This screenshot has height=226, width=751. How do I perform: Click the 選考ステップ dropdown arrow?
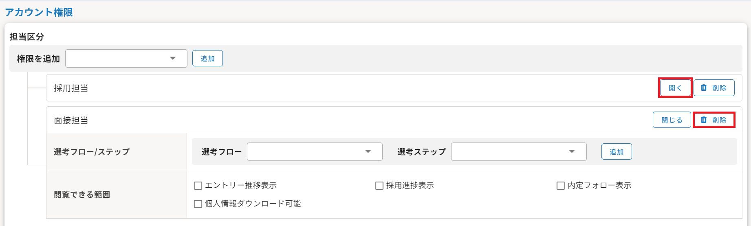point(572,151)
